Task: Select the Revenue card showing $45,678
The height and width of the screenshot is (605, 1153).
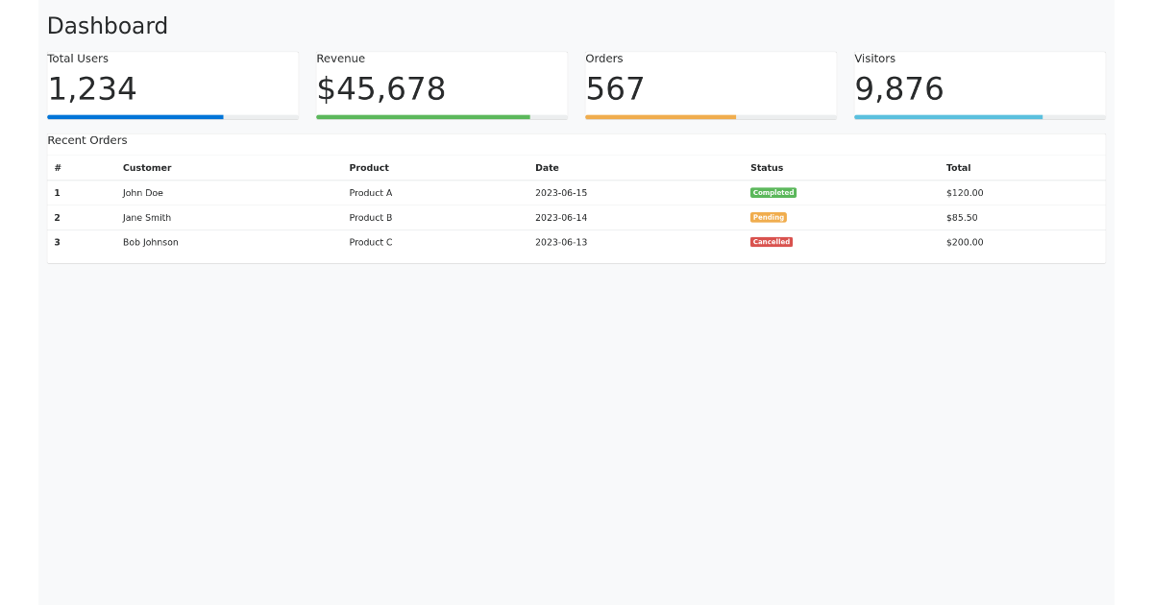Action: click(x=440, y=82)
